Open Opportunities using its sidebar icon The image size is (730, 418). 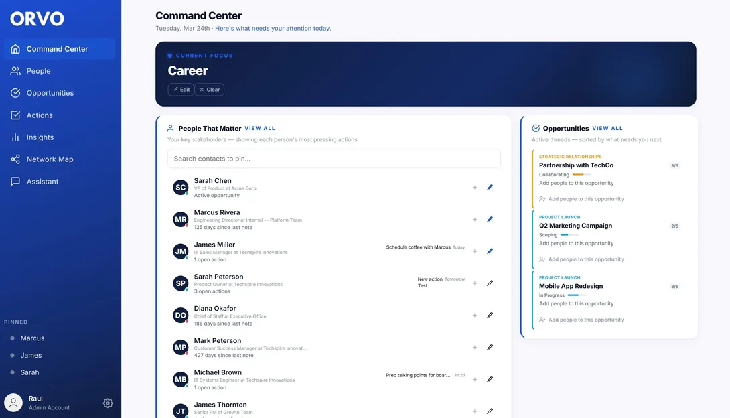tap(14, 92)
